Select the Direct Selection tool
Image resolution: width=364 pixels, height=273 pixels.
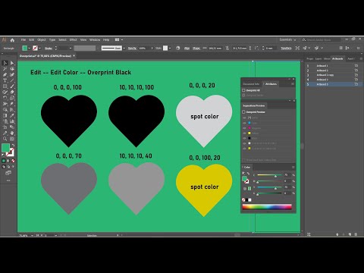12,63
